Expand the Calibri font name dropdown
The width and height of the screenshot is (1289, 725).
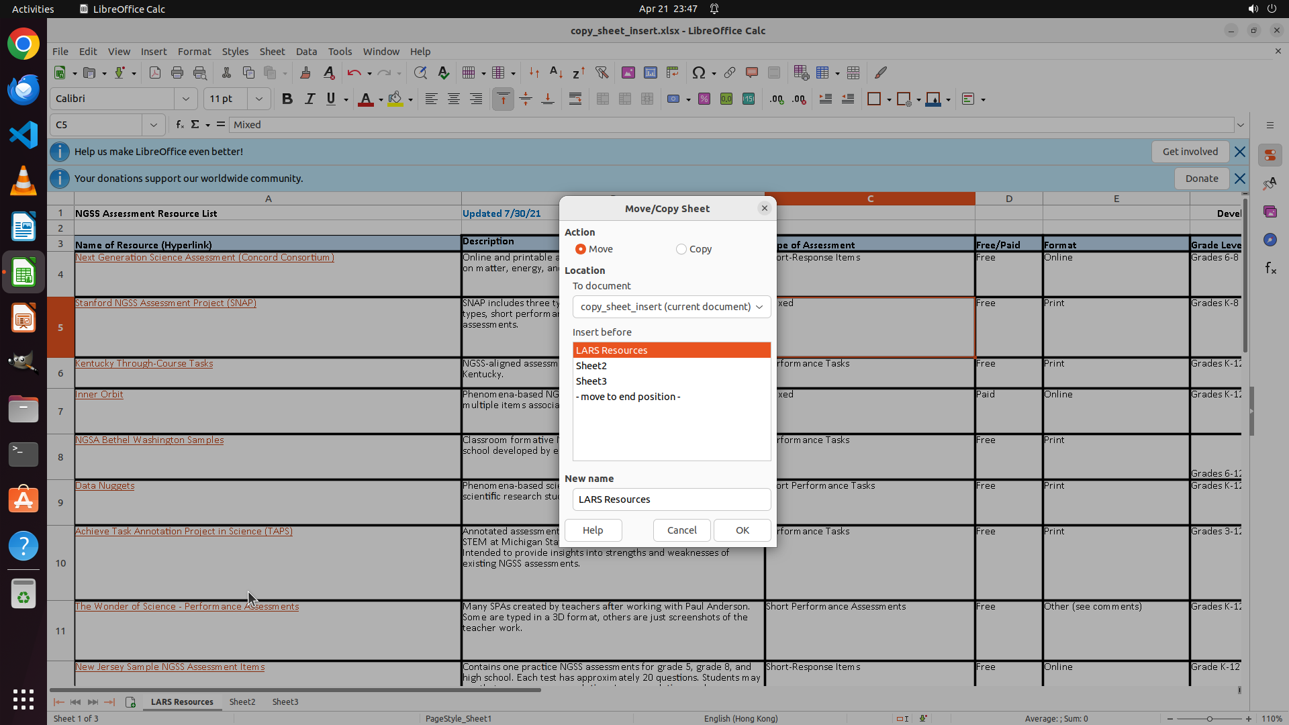click(x=186, y=99)
